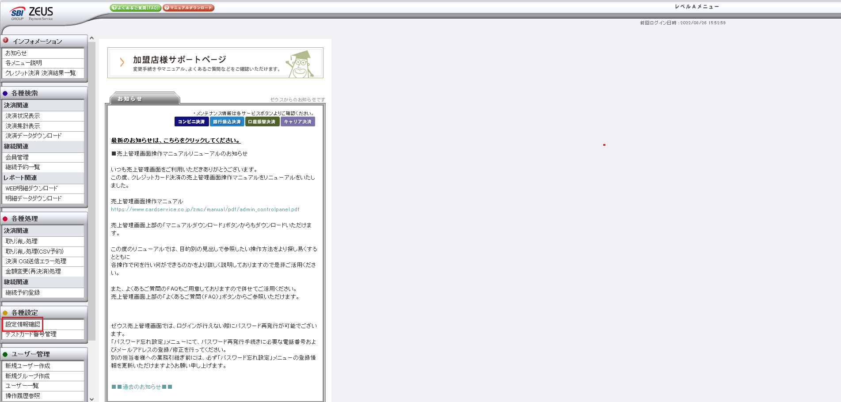Viewport: 841px width, 402px height.
Task: Click the 前回ログイン日時 text
Action: point(683,23)
